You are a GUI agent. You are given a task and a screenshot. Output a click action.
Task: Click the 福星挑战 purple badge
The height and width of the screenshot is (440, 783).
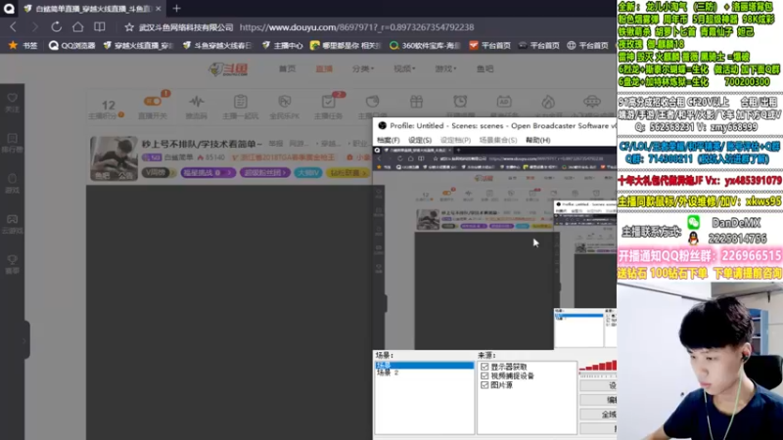click(x=208, y=173)
